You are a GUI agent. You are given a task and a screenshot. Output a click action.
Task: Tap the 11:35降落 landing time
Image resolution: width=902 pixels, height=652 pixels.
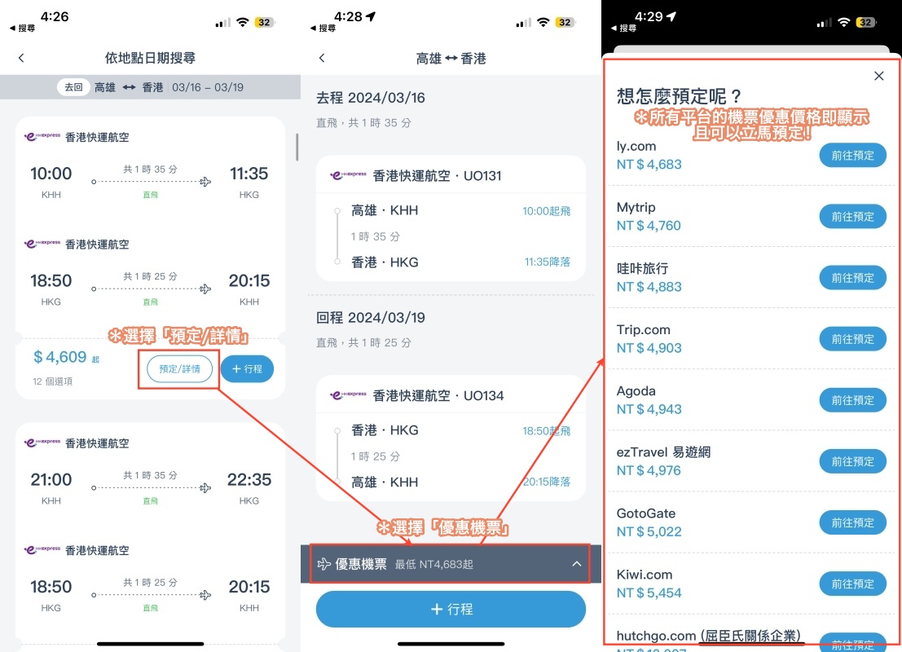(547, 262)
